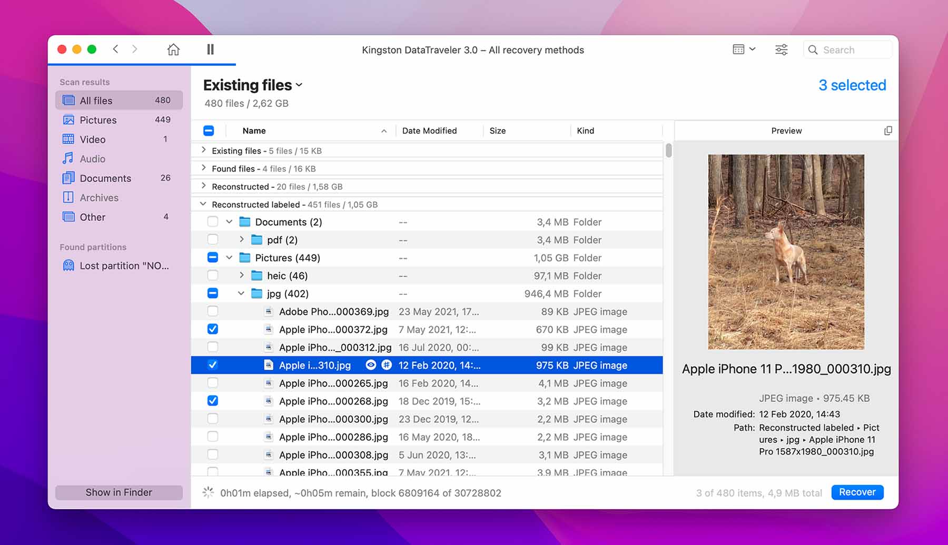This screenshot has width=948, height=545.
Task: Check the Adobe Pho...000369.jpg checkbox
Action: (213, 311)
